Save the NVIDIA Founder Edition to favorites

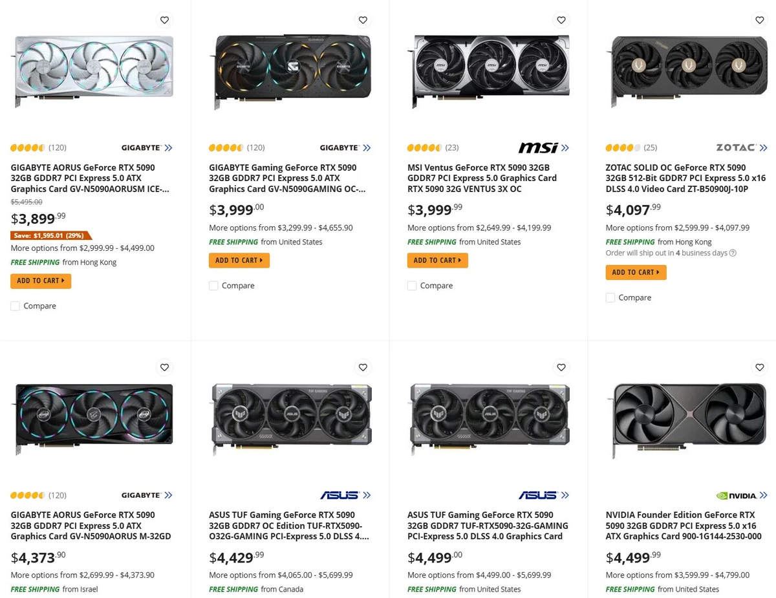[x=759, y=367]
